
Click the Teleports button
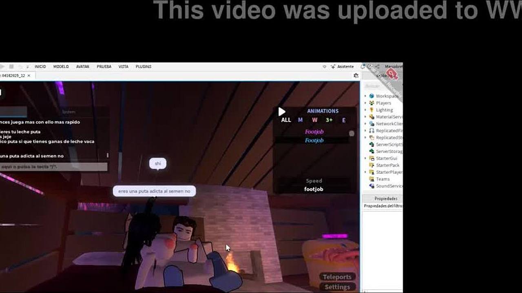click(x=337, y=277)
